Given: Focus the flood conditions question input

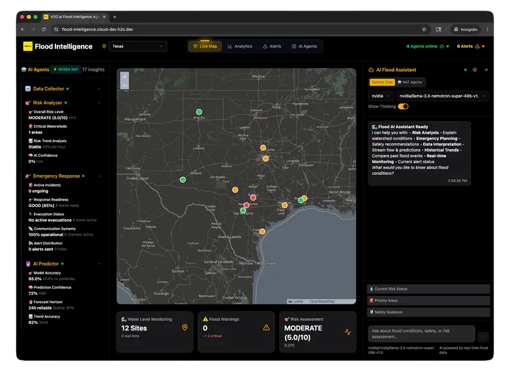Looking at the screenshot, I should click(x=421, y=334).
